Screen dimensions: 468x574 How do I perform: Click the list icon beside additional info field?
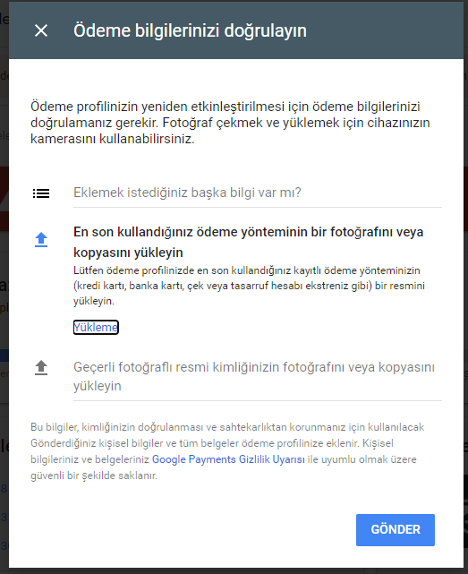tap(41, 193)
